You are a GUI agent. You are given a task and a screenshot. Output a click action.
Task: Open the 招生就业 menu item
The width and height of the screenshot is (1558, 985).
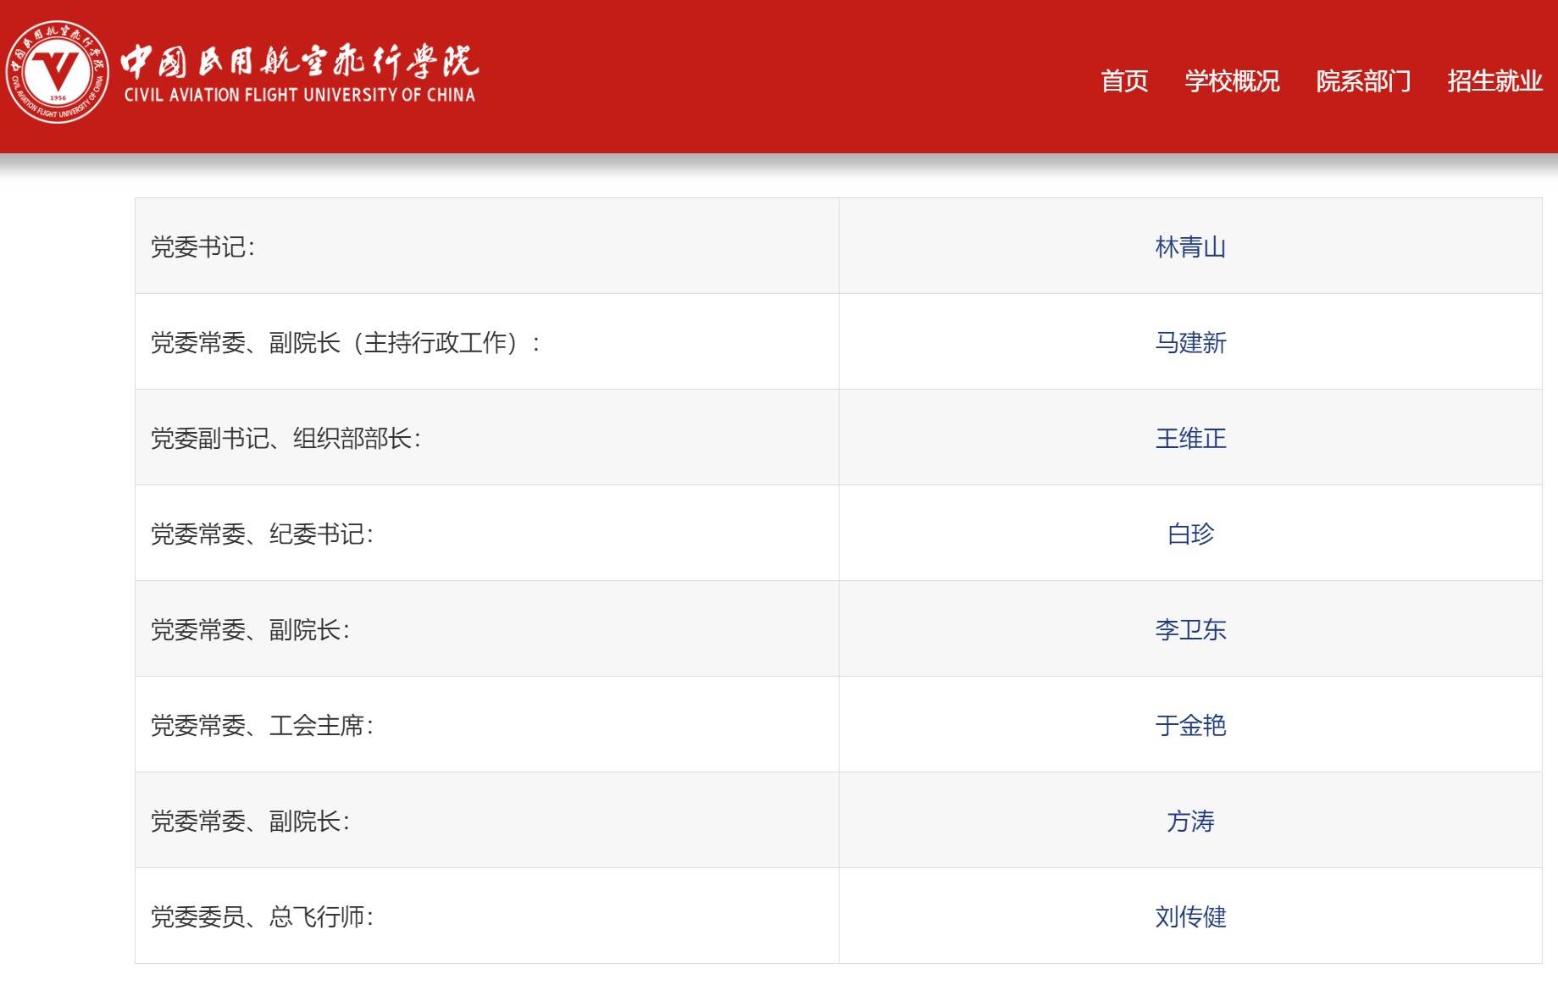tap(1494, 80)
